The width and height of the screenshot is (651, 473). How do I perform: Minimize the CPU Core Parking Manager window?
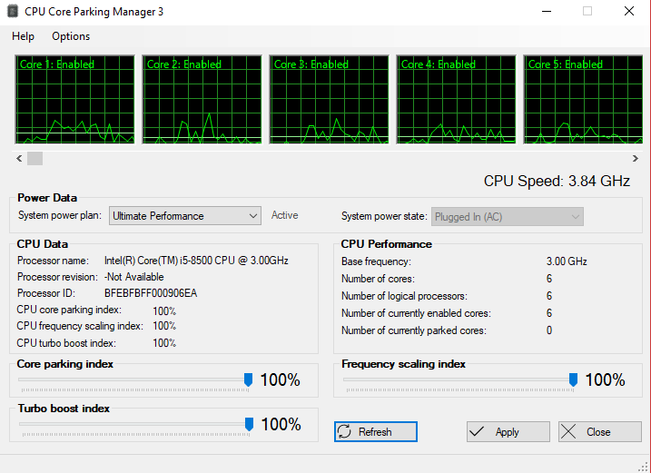coord(547,11)
